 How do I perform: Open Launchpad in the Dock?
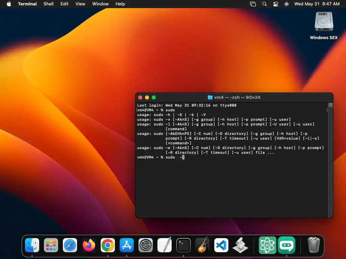tap(51, 245)
